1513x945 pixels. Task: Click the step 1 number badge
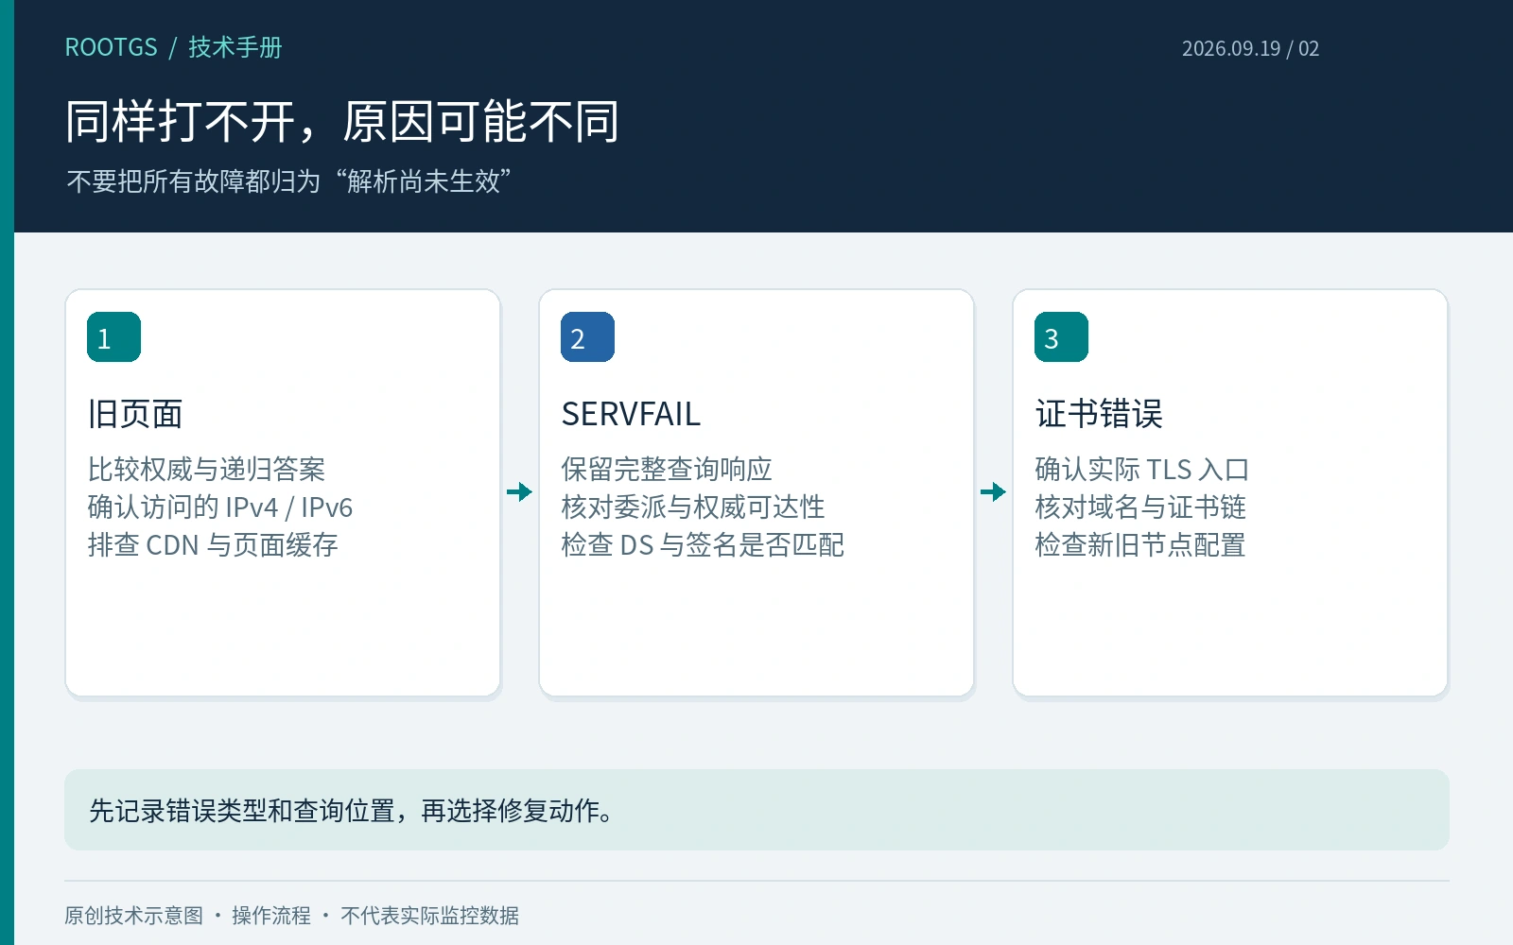pos(113,337)
